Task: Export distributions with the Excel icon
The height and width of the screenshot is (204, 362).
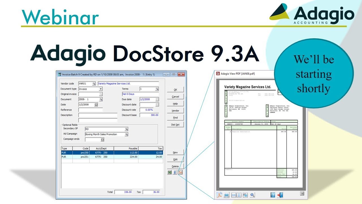Action: [169, 172]
